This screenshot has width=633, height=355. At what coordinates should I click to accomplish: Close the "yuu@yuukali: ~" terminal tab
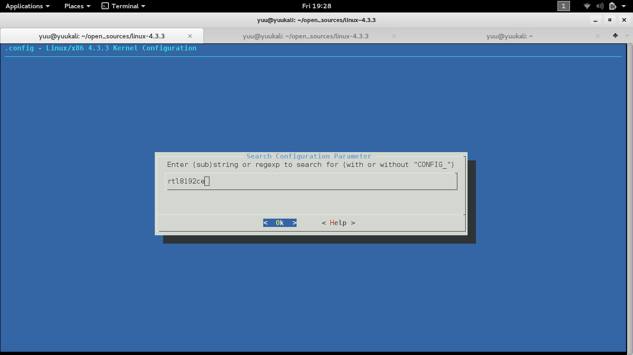(x=598, y=36)
